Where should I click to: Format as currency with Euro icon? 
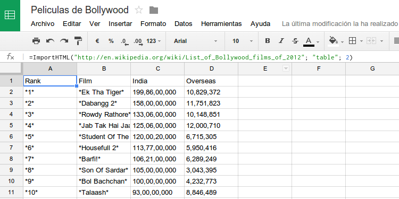pos(97,41)
